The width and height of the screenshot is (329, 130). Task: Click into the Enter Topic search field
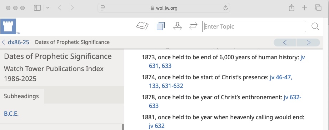coord(254,26)
